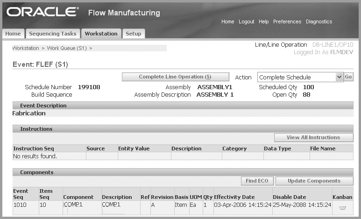Click the Fabrication event description
This screenshot has width=361, height=219.
click(29, 113)
